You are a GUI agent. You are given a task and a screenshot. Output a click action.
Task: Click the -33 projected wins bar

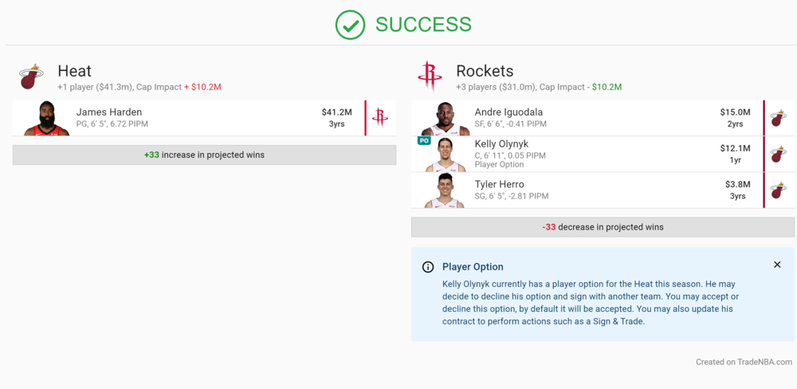click(603, 227)
